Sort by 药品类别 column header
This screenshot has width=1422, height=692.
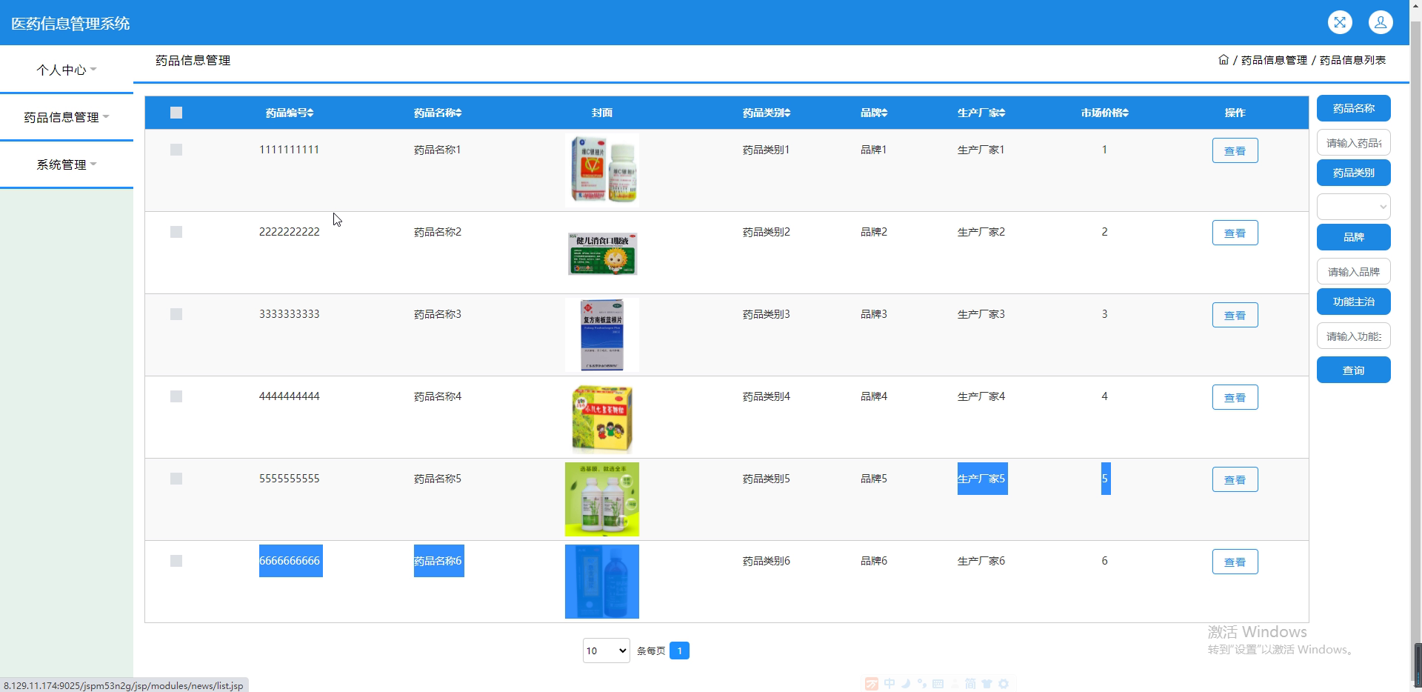(x=767, y=113)
